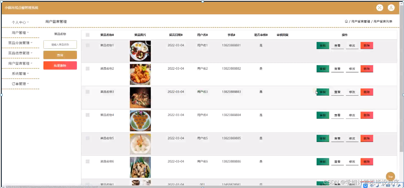
Task: Click 修改 for 用户名2 row
Action: coord(352,69)
